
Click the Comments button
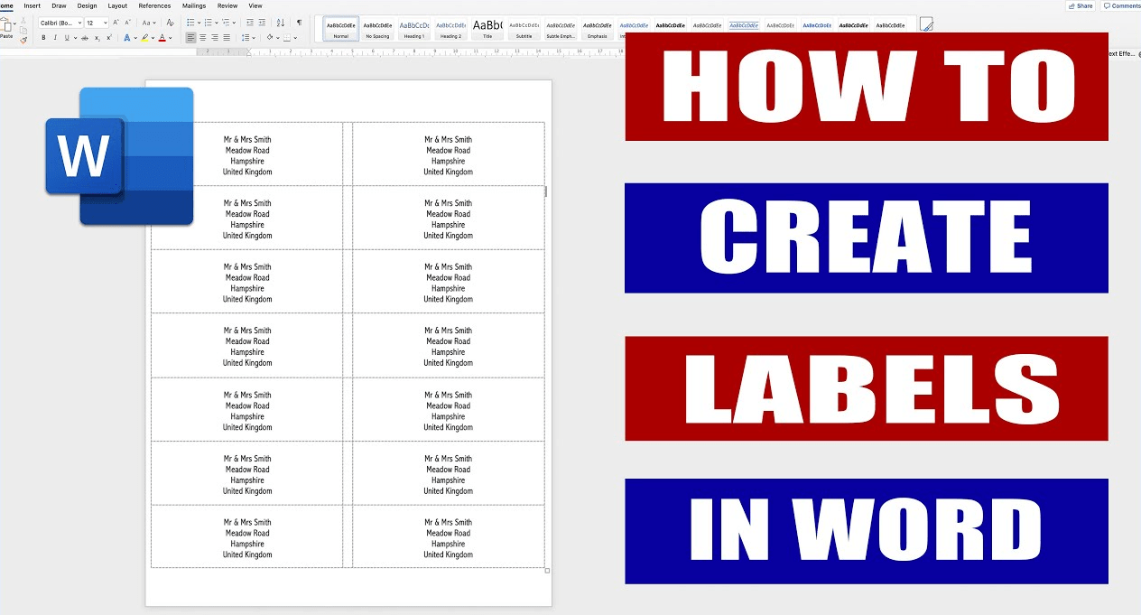(x=1122, y=5)
